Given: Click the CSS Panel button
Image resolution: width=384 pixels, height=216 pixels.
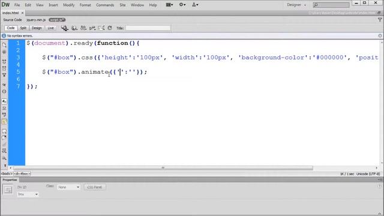Looking at the screenshot, I should coord(95,187).
